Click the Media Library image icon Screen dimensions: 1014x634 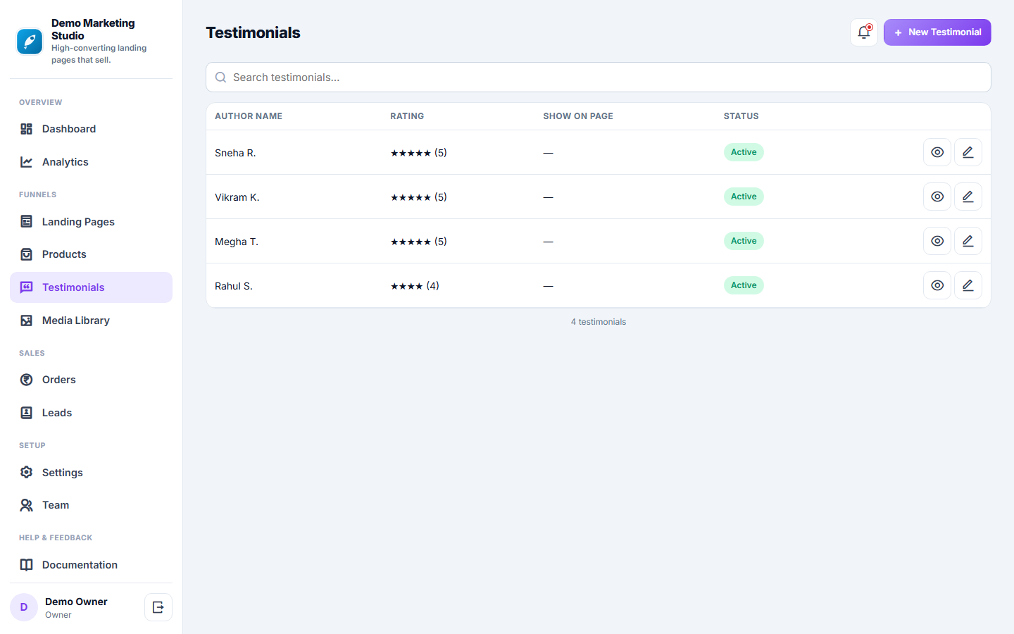(x=27, y=321)
